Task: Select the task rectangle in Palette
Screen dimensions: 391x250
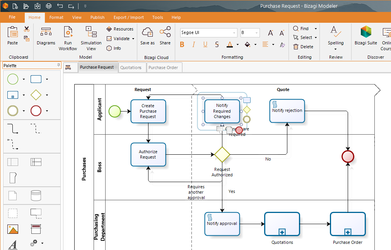Action: (x=36, y=79)
